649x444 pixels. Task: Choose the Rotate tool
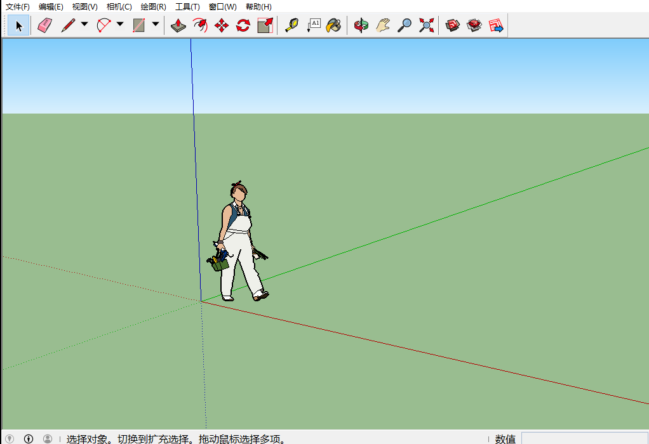[243, 26]
